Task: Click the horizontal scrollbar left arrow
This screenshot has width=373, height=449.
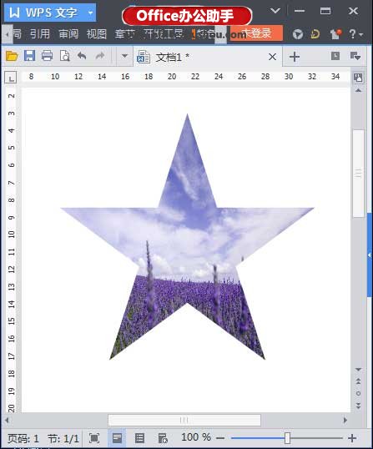Action: point(7,420)
